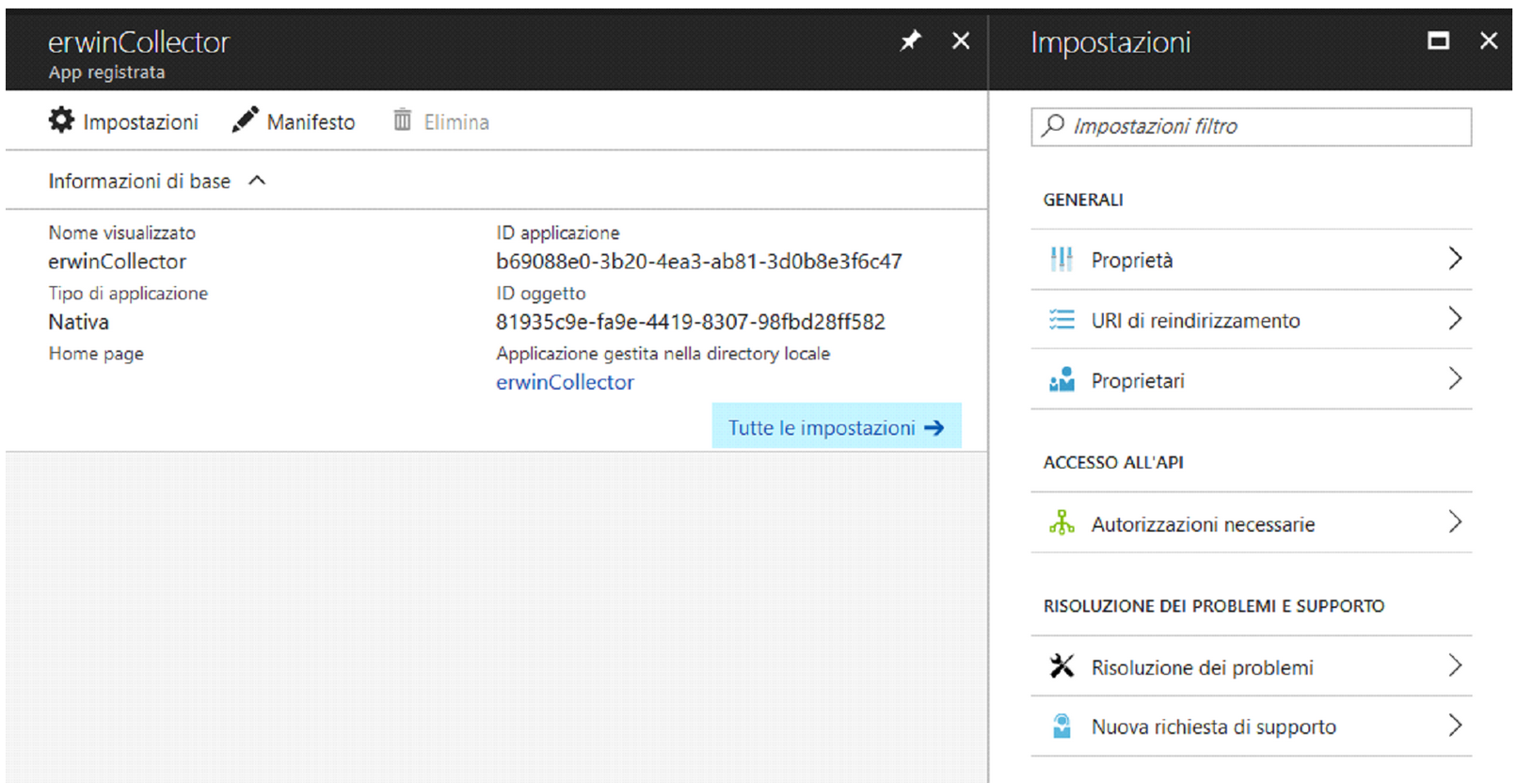The width and height of the screenshot is (1517, 783).
Task: Pin the erwinCollector blade
Action: pyautogui.click(x=910, y=40)
